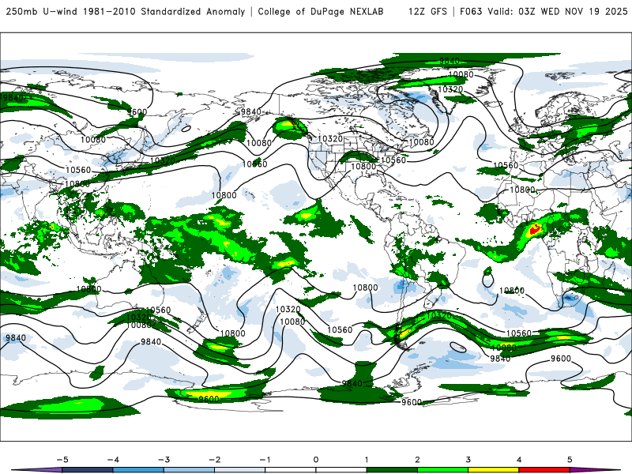Select the light blue -3 to -2 colorbar segment
This screenshot has width=632, height=474.
(189, 470)
